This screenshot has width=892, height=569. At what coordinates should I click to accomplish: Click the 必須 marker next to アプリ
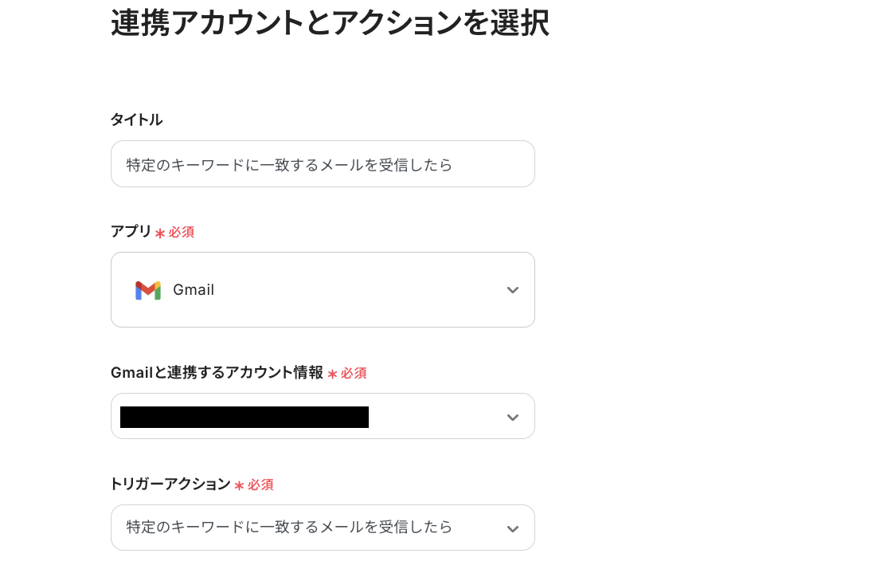pyautogui.click(x=182, y=233)
